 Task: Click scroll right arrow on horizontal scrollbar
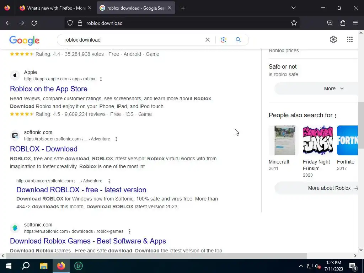[x=355, y=256]
